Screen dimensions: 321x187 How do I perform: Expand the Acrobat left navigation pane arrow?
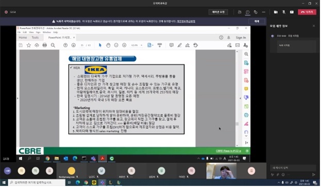tap(18, 98)
